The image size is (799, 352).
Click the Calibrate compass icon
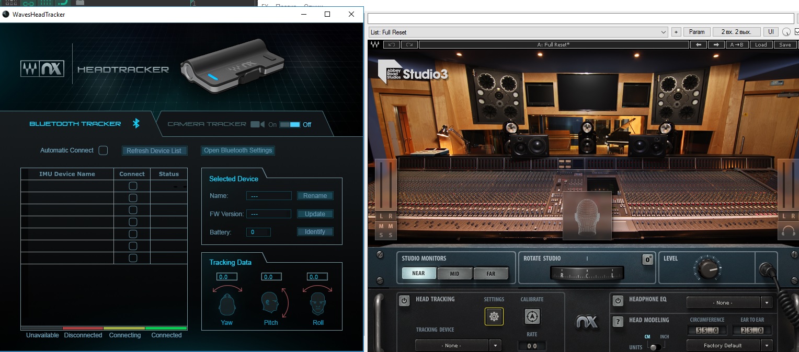tap(532, 316)
